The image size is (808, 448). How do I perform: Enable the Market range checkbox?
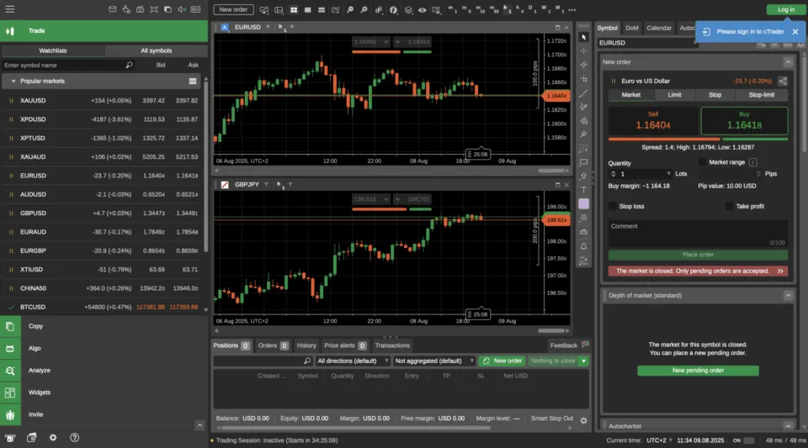pyautogui.click(x=702, y=161)
